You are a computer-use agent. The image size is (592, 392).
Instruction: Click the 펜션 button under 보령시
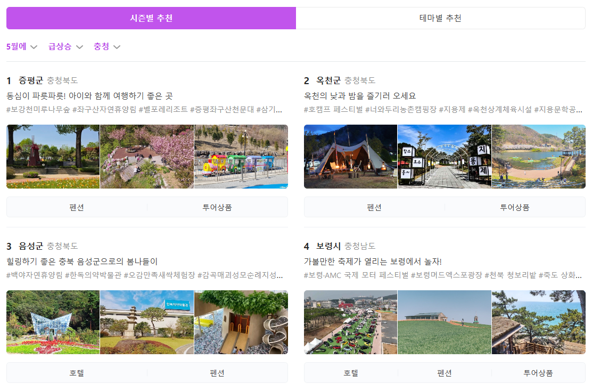445,372
